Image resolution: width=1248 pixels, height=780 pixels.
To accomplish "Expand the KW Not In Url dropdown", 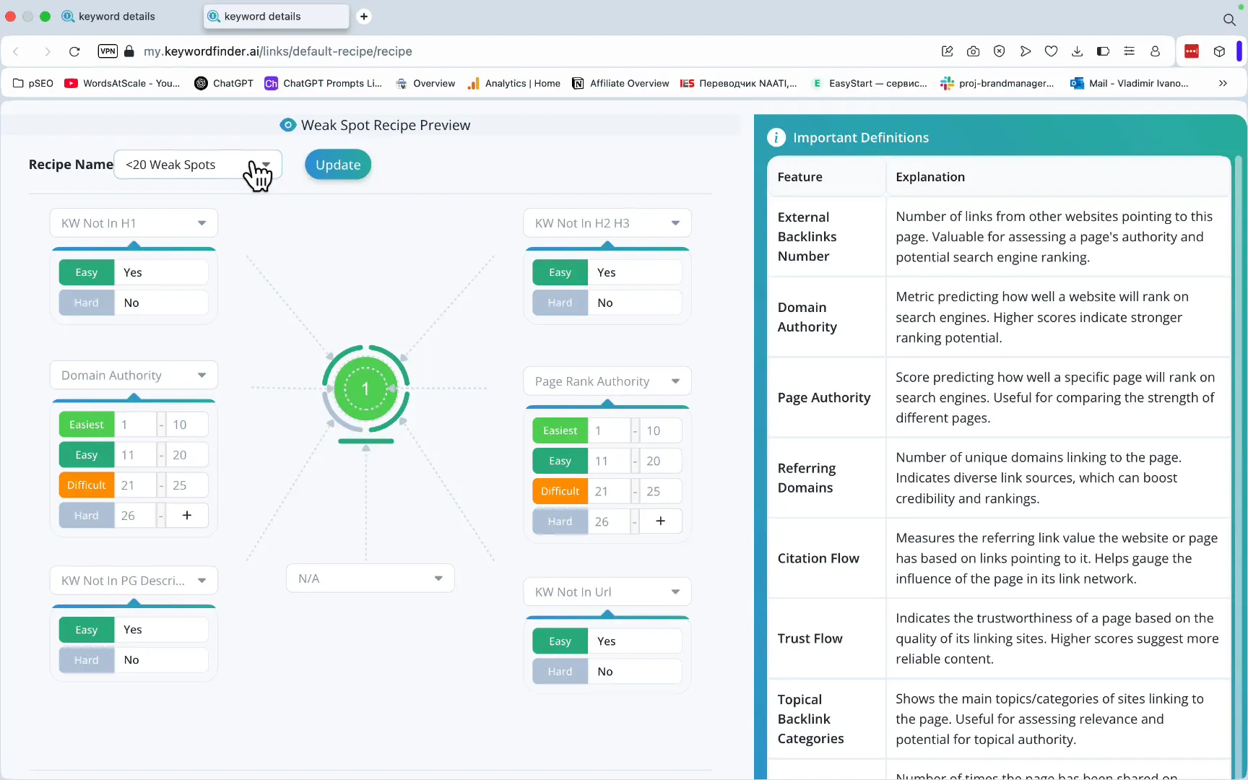I will [x=607, y=592].
